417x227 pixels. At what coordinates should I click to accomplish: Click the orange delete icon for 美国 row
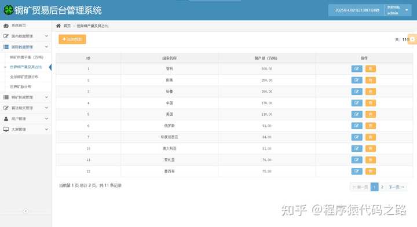pos(371,114)
